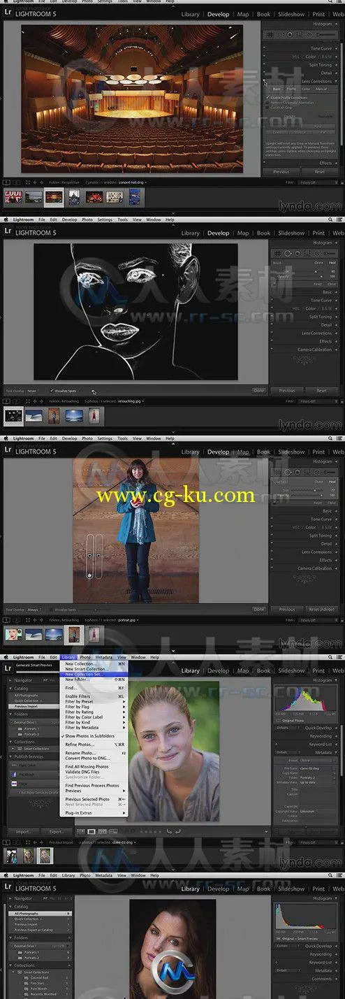Click main window '1' icon under concert hall
This screenshot has height=999, width=345.
(x=7, y=182)
